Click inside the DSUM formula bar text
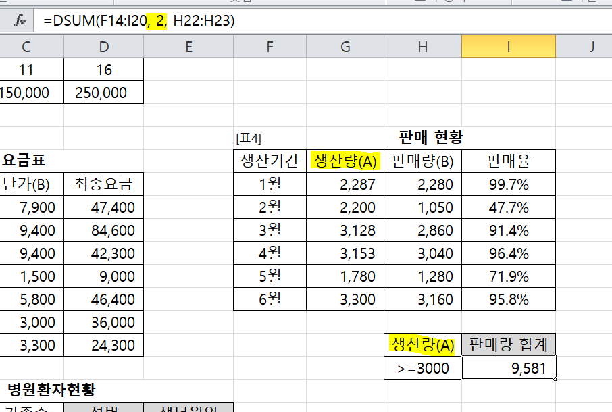Image resolution: width=612 pixels, height=412 pixels. click(x=138, y=21)
